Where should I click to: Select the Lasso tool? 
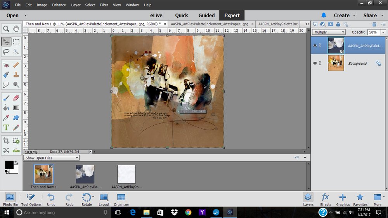point(6,52)
